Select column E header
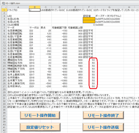The width and height of the screenshot is (139, 133). tap(75, 7)
